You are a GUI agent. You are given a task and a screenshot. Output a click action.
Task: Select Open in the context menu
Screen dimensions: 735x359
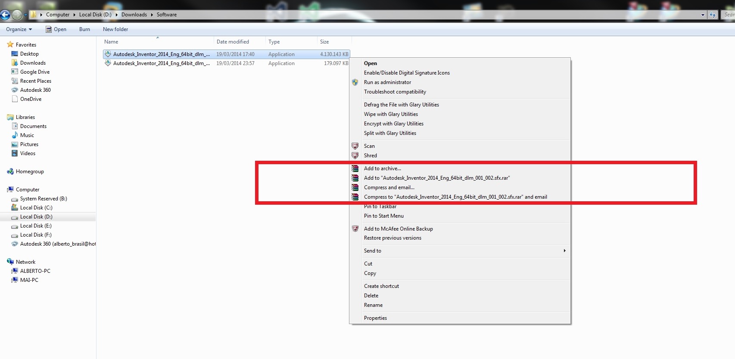click(371, 63)
